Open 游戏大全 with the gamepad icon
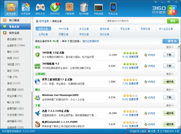181x134 pixels. tap(40, 8)
